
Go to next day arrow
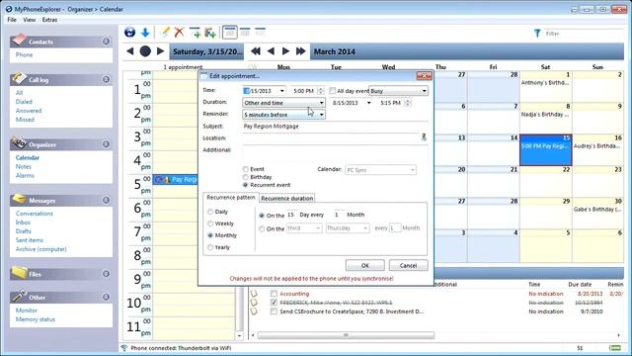pos(160,51)
